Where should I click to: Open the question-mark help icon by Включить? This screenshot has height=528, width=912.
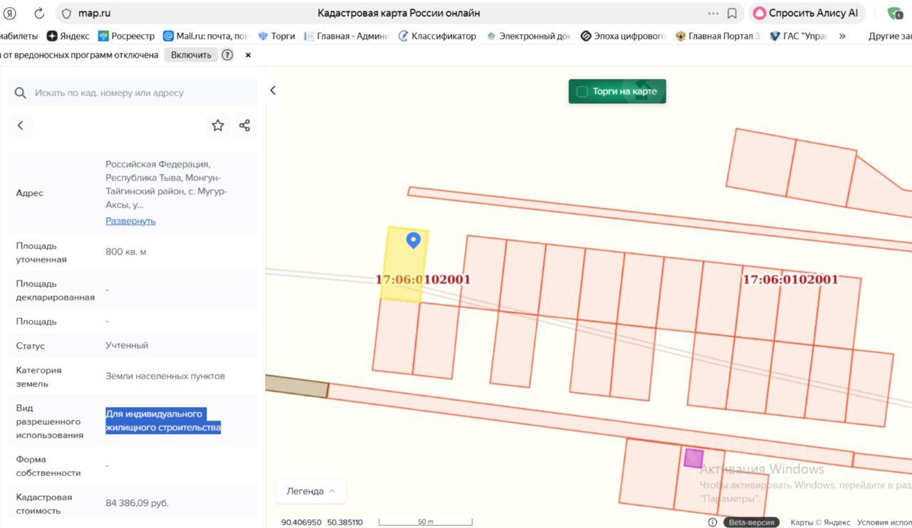click(227, 55)
